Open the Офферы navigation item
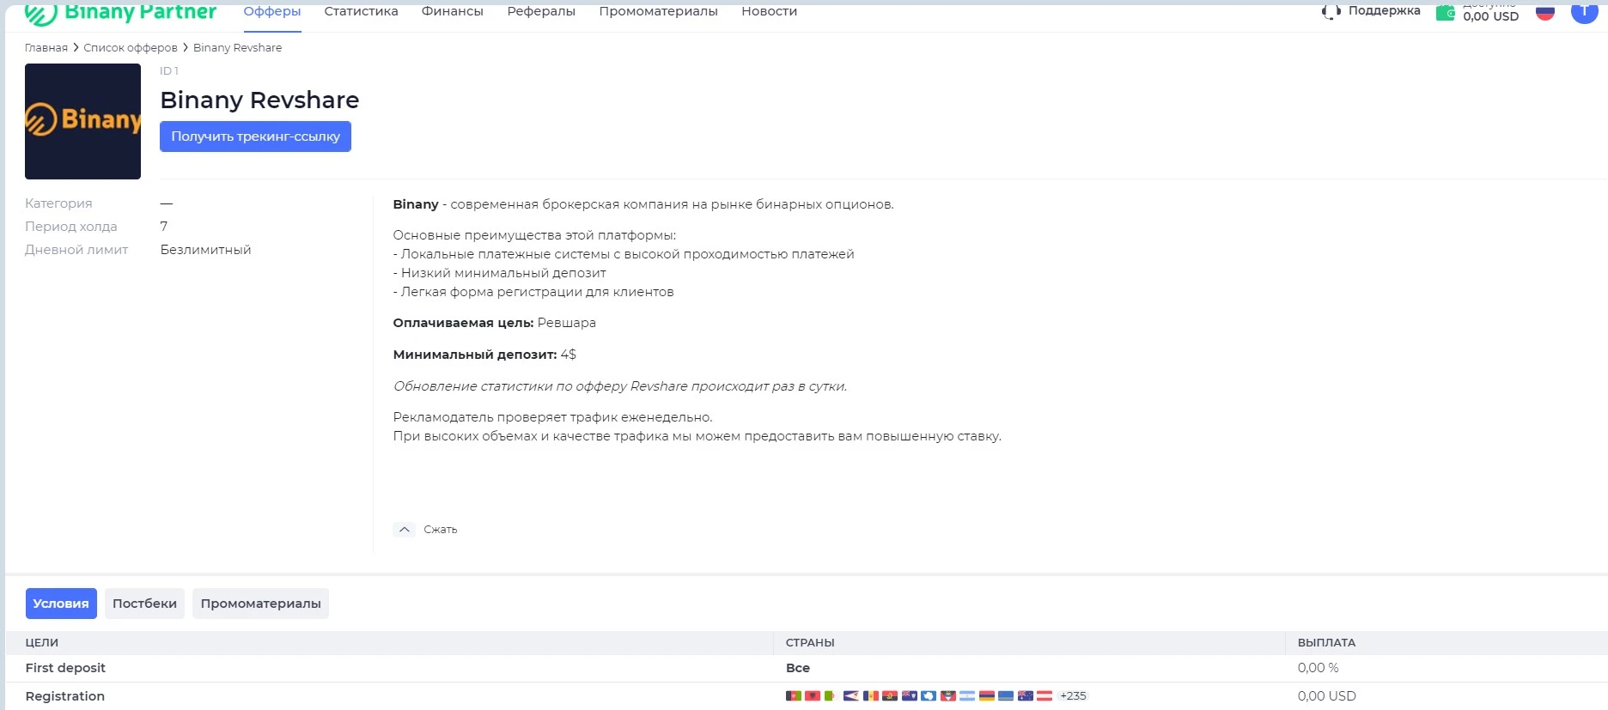 (272, 11)
